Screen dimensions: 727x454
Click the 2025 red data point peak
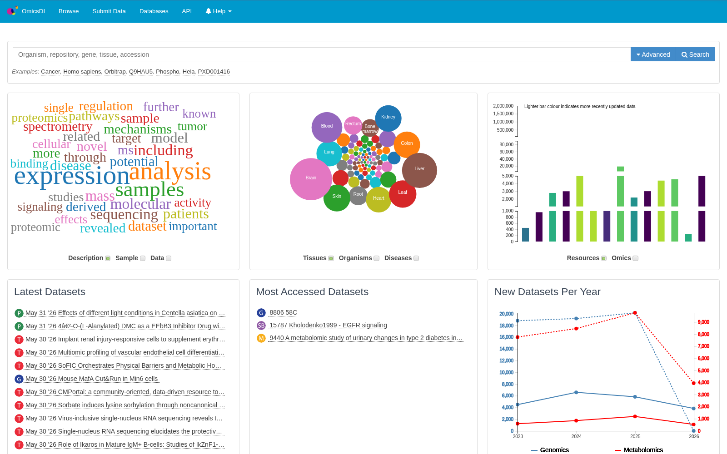click(x=635, y=313)
